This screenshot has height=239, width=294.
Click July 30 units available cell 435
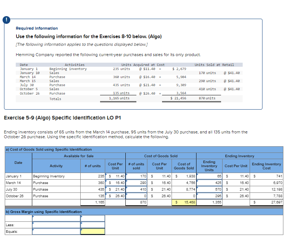coord(93,189)
